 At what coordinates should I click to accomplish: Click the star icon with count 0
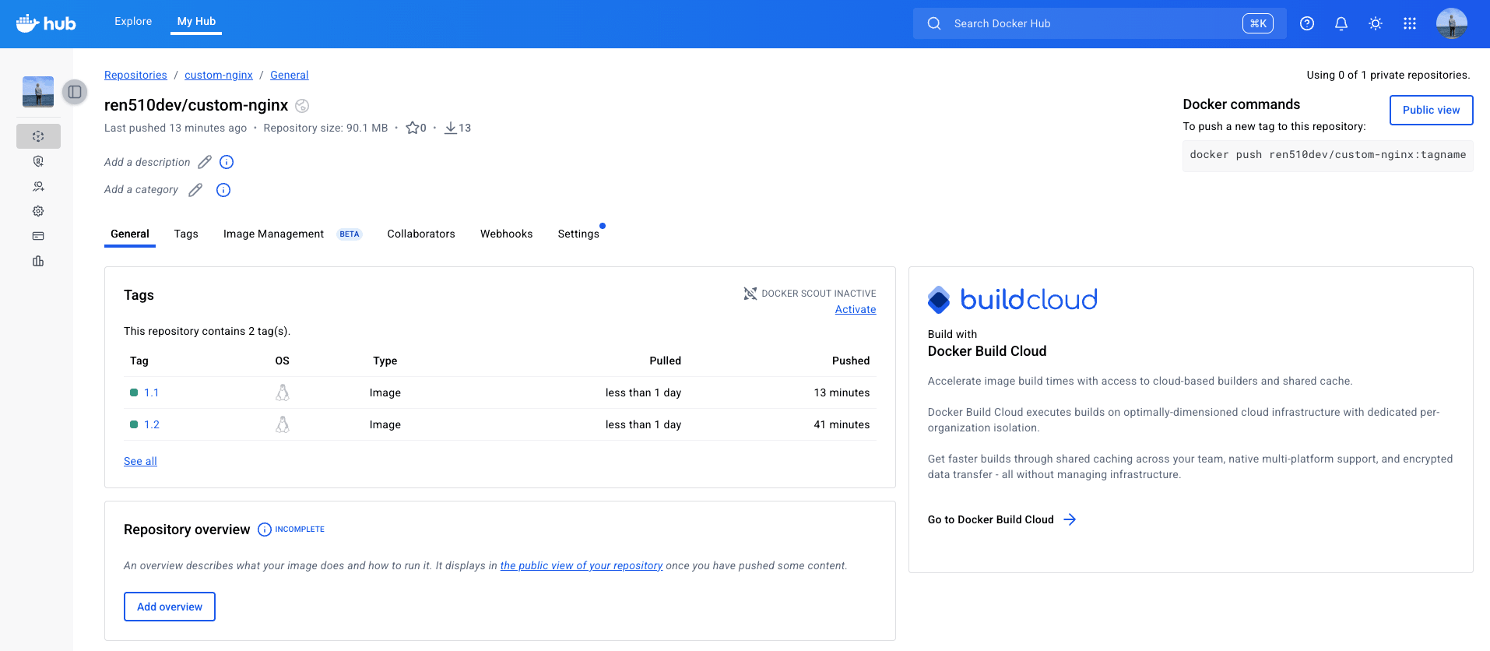coord(412,128)
